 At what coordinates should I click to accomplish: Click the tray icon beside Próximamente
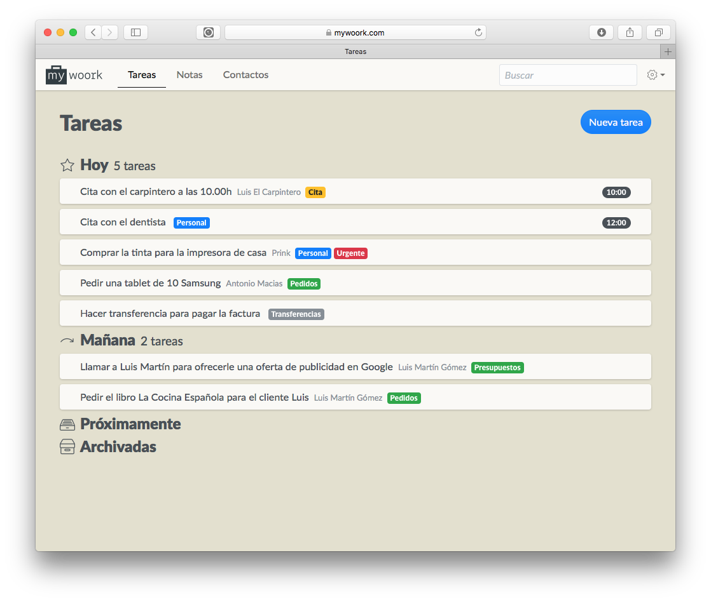point(67,425)
